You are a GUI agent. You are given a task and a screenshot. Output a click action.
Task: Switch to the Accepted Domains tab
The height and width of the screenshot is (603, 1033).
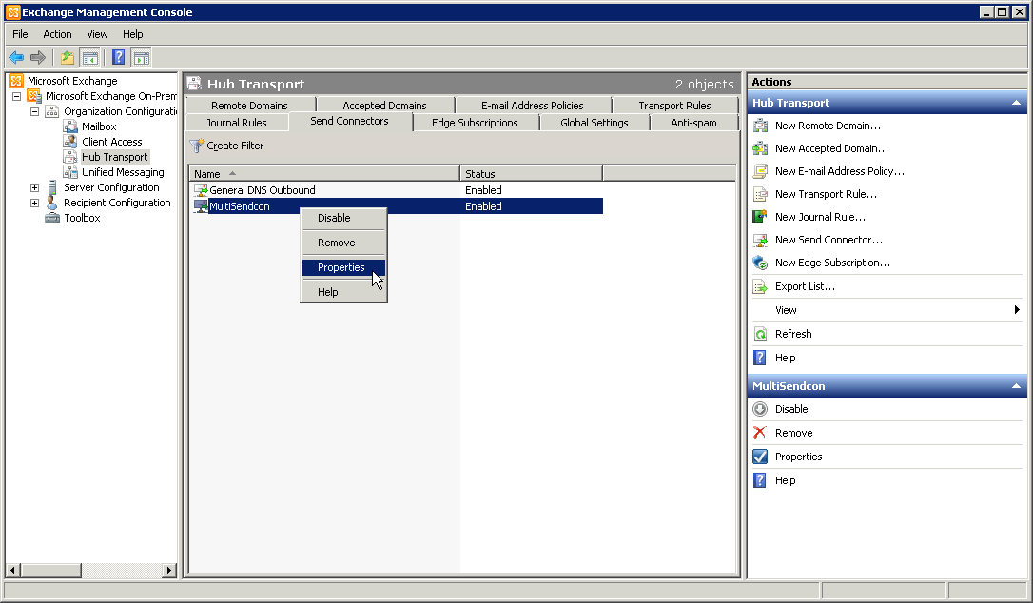(384, 105)
